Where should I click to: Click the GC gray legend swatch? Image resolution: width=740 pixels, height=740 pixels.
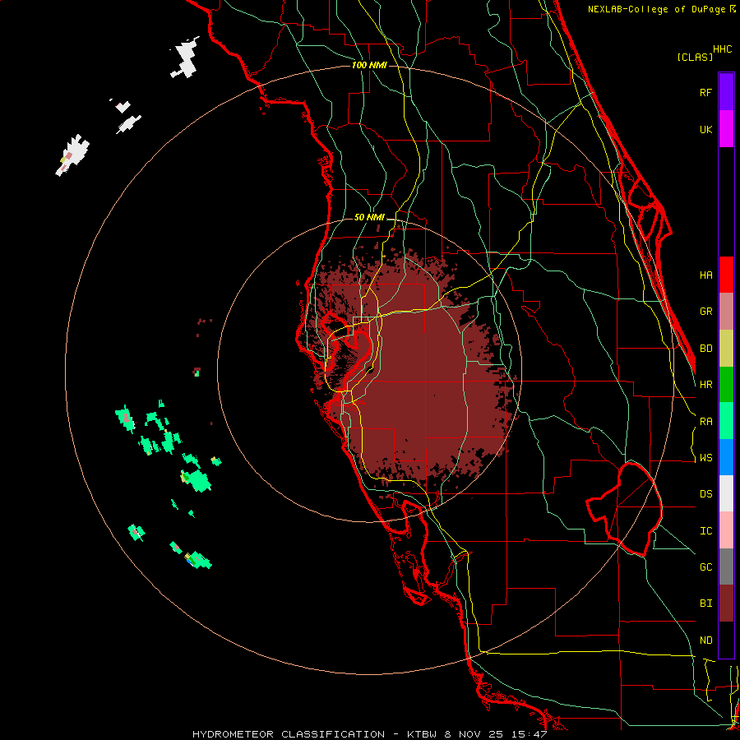[x=726, y=567]
